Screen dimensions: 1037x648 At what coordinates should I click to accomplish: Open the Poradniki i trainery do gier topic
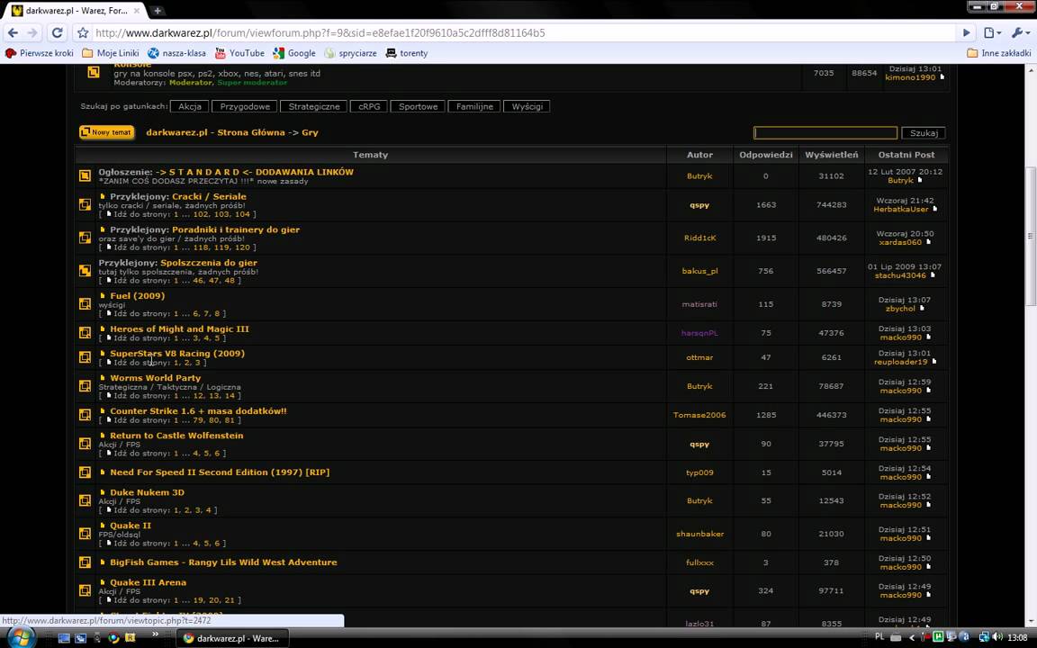click(236, 229)
